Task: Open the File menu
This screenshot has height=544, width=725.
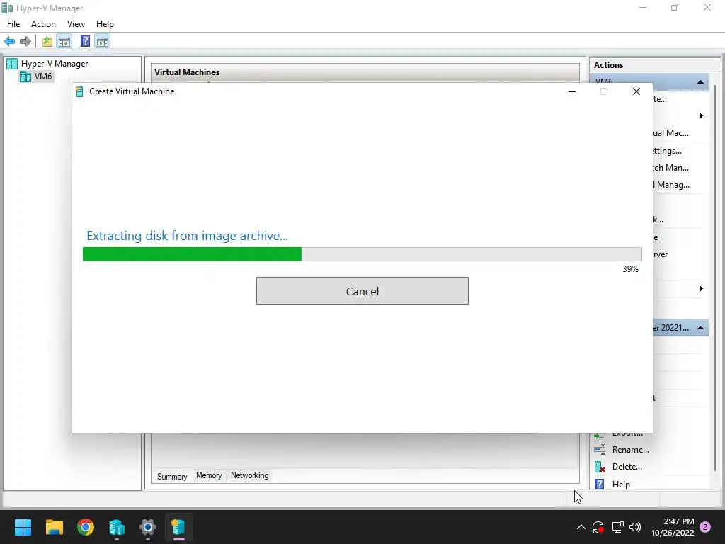Action: [13, 24]
